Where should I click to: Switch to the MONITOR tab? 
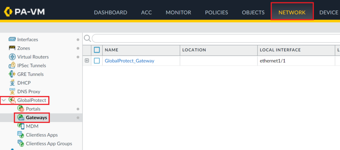click(x=178, y=13)
